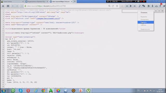
Task: Open the recorder dropdown arrow
Action: pos(136,1)
